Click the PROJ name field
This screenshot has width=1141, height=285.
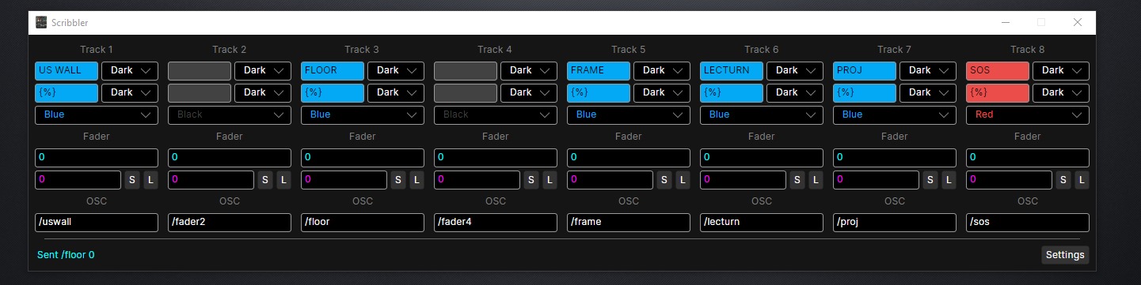click(x=865, y=70)
